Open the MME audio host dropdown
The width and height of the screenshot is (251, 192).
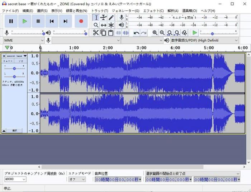pyautogui.click(x=24, y=41)
